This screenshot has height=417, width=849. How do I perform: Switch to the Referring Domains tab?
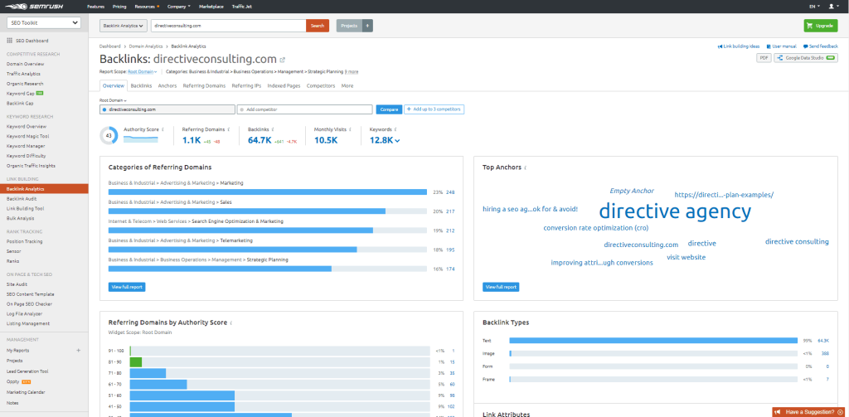[204, 85]
